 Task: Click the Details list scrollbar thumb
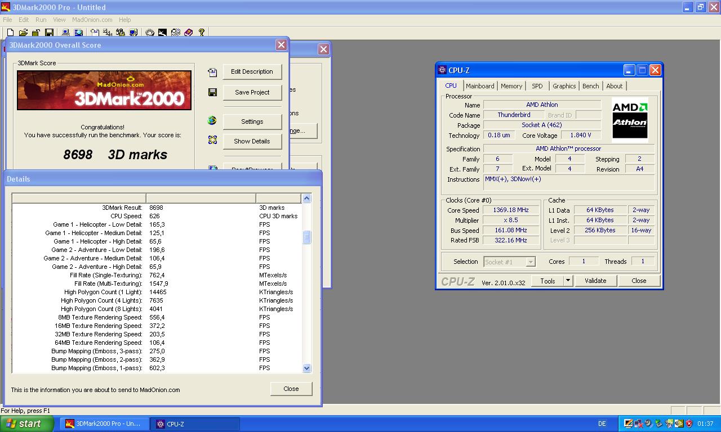coord(306,237)
